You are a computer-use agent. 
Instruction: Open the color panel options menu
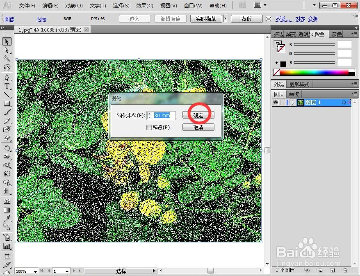click(355, 34)
